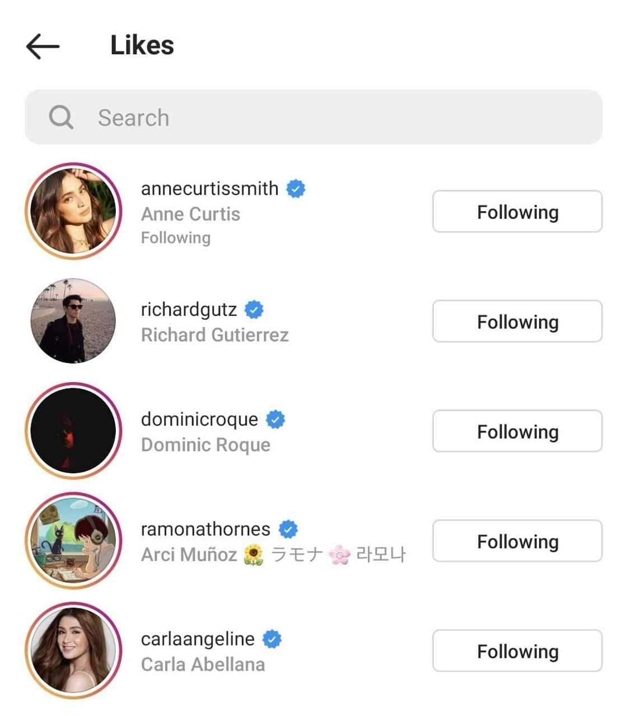This screenshot has width=627, height=716.
Task: Click the verified badge beside annecurtissmith
Action: [296, 189]
